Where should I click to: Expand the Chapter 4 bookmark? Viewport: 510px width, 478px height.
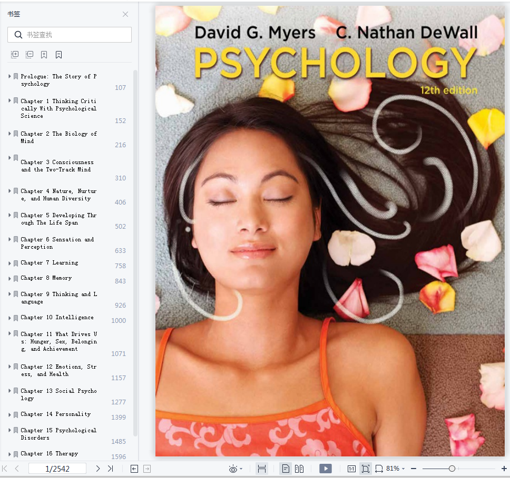coord(9,191)
